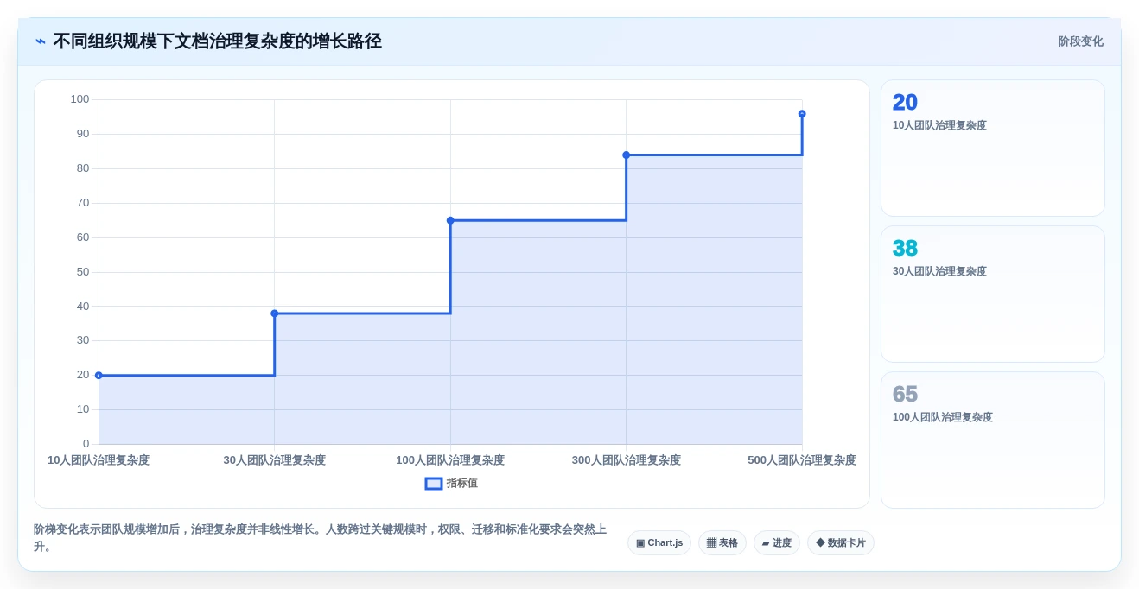This screenshot has width=1139, height=589.
Task: Click the 进度 tag button
Action: point(777,543)
